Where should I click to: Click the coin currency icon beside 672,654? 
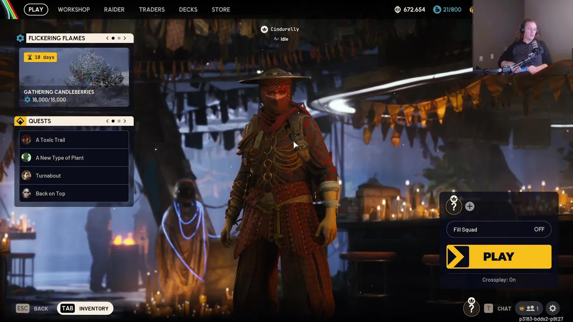pyautogui.click(x=398, y=9)
